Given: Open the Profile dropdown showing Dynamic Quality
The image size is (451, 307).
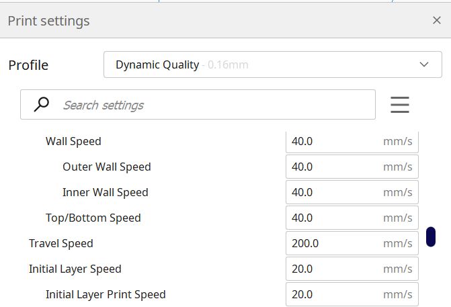Looking at the screenshot, I should pyautogui.click(x=273, y=64).
